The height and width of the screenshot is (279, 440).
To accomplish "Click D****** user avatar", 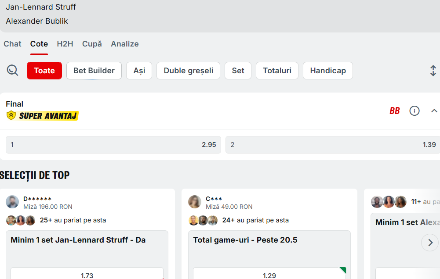I will [12, 202].
